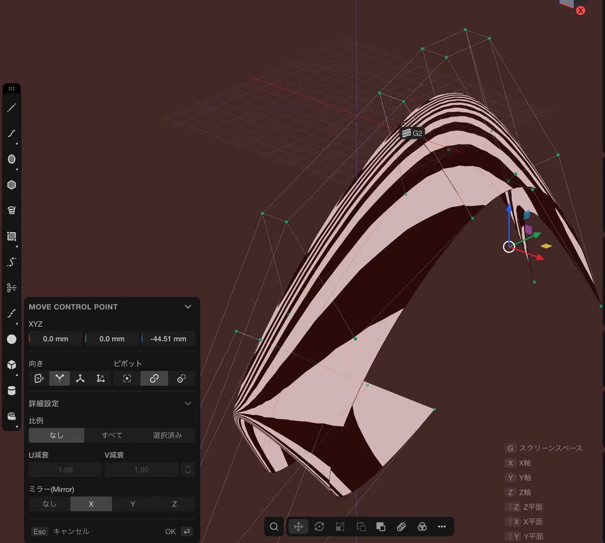Click the search magnifier in bottom toolbar
Viewport: 605px width, 543px height.
tap(274, 526)
